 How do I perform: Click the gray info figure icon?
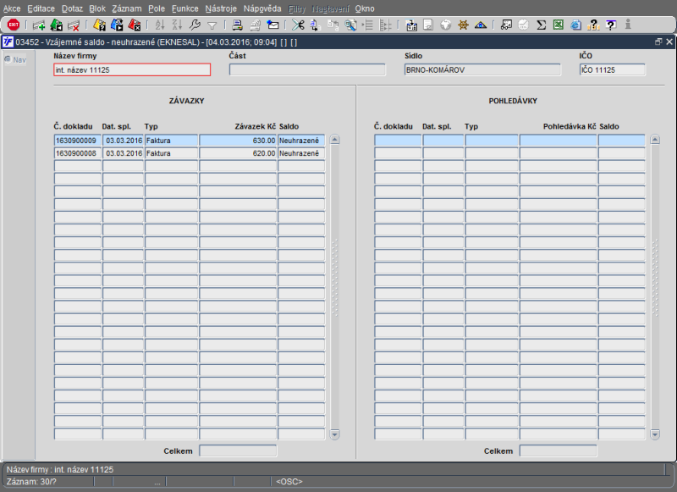[628, 25]
